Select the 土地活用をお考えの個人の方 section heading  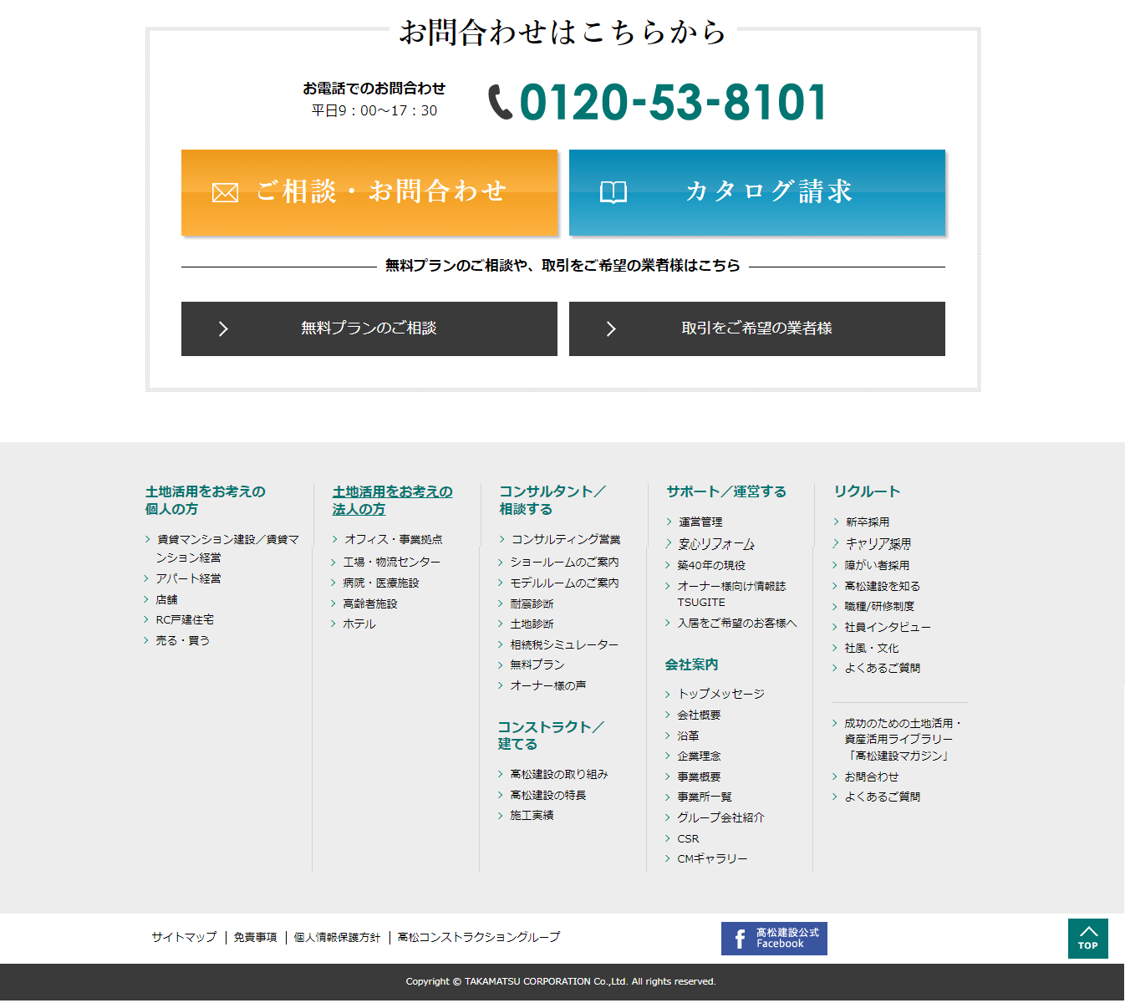coord(205,500)
